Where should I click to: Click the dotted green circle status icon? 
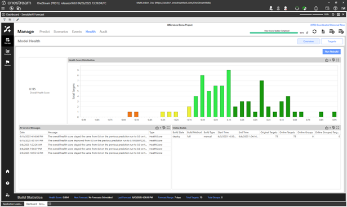[x=297, y=8]
